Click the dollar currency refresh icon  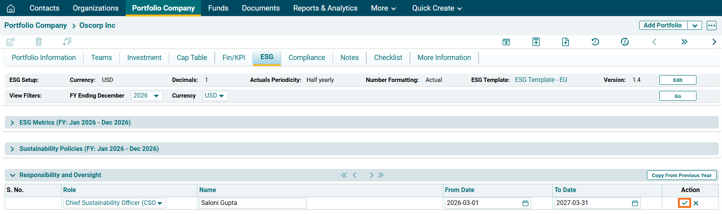pyautogui.click(x=625, y=42)
